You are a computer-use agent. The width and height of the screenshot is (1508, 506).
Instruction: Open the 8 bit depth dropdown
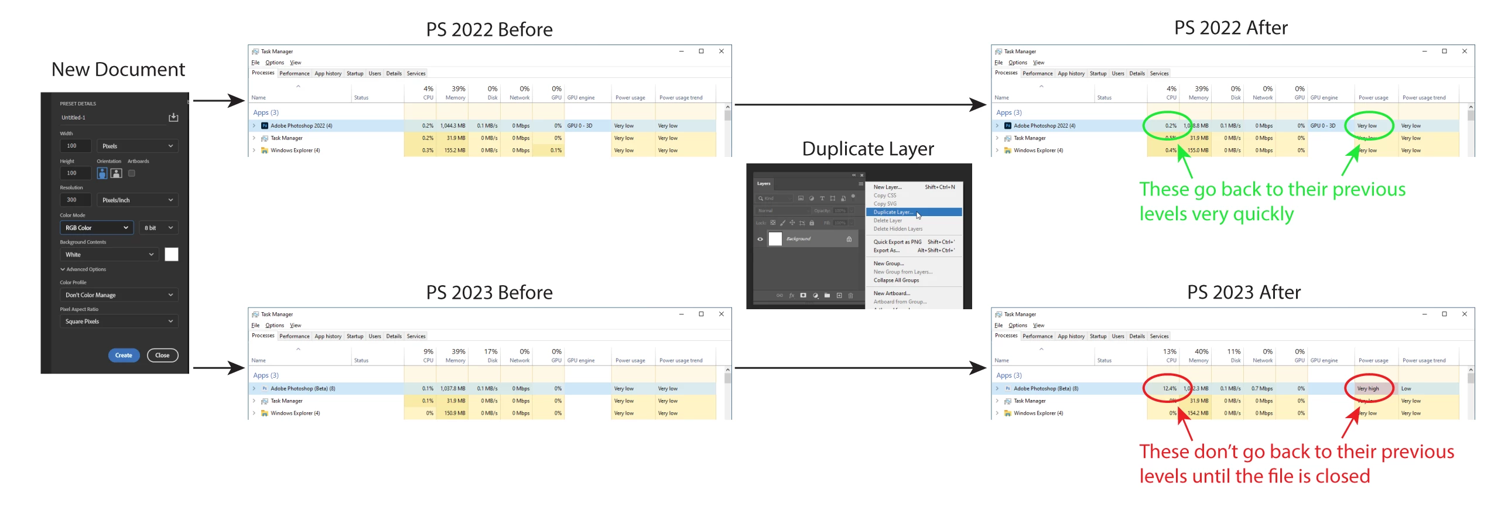tap(159, 228)
